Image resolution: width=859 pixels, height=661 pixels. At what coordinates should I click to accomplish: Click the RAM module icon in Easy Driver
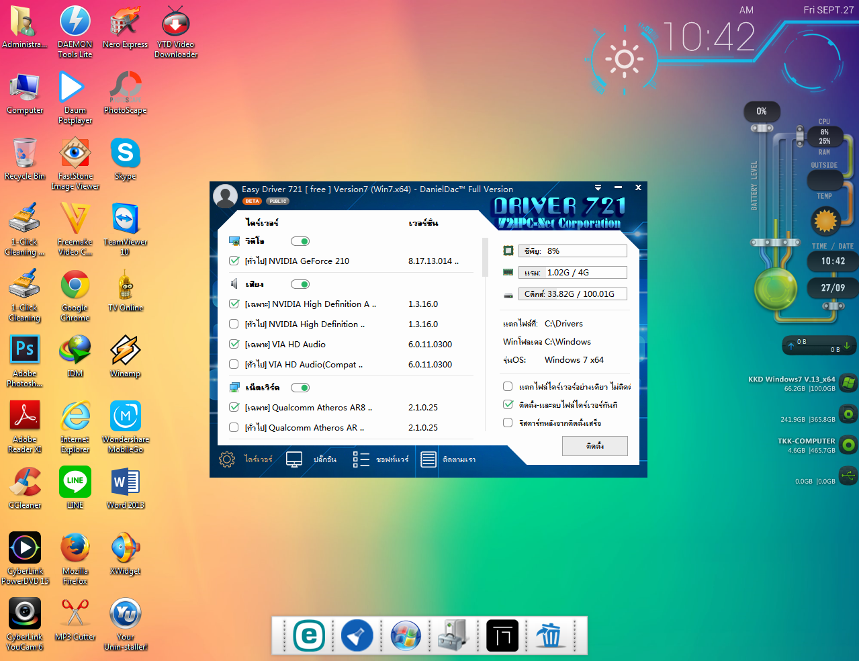(x=508, y=272)
